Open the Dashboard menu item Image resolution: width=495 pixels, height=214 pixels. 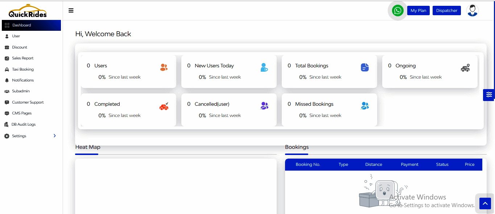click(31, 25)
